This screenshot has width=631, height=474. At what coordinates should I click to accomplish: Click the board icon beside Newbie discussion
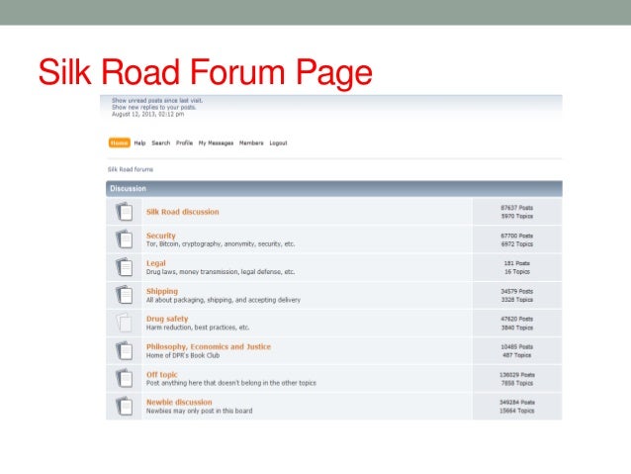(124, 406)
